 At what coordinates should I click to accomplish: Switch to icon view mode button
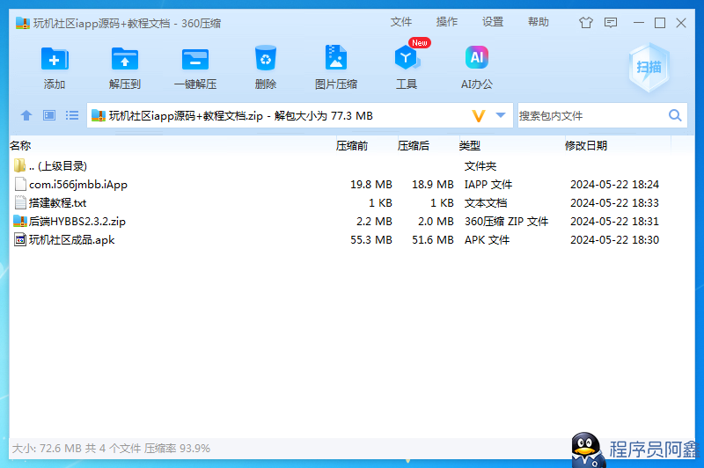49,116
